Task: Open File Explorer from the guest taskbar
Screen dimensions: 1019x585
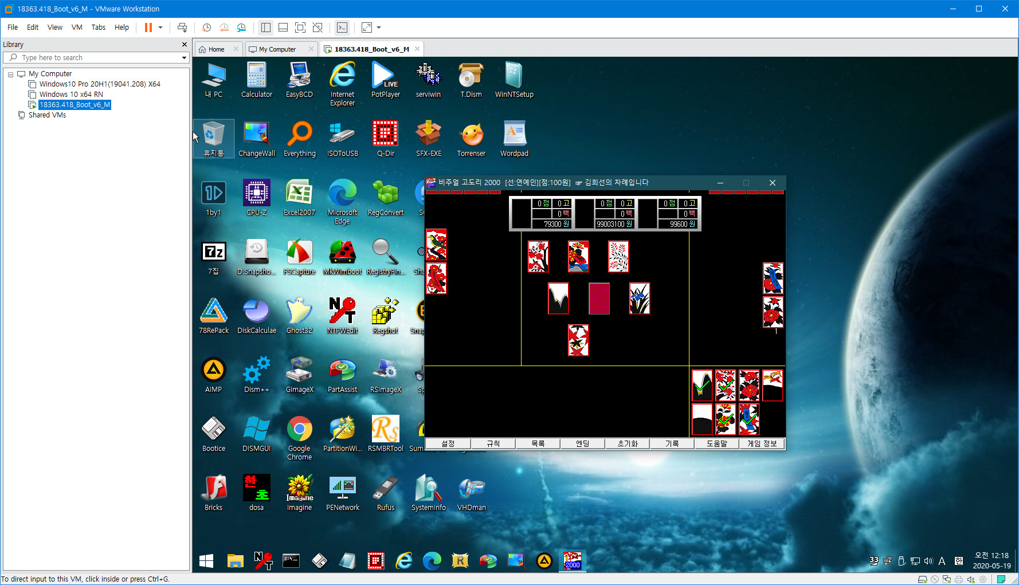Action: tap(235, 561)
